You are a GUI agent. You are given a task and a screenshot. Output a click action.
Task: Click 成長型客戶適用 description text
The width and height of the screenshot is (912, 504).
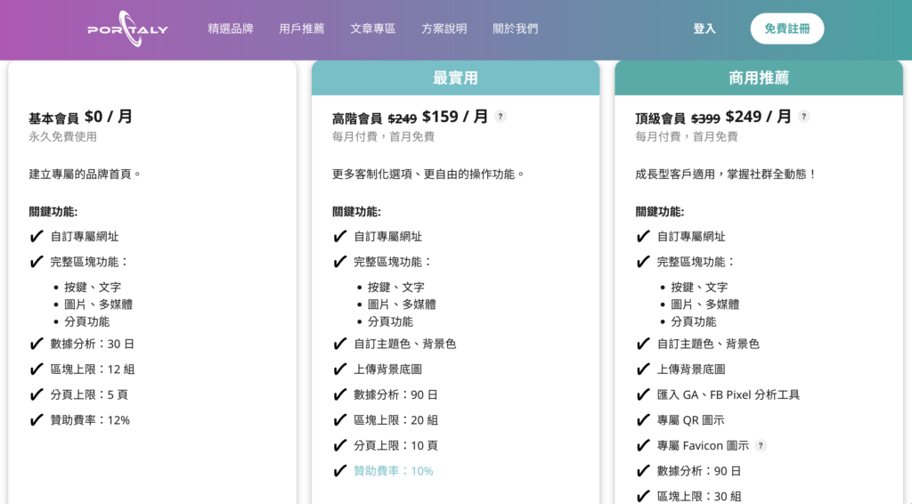coord(726,174)
